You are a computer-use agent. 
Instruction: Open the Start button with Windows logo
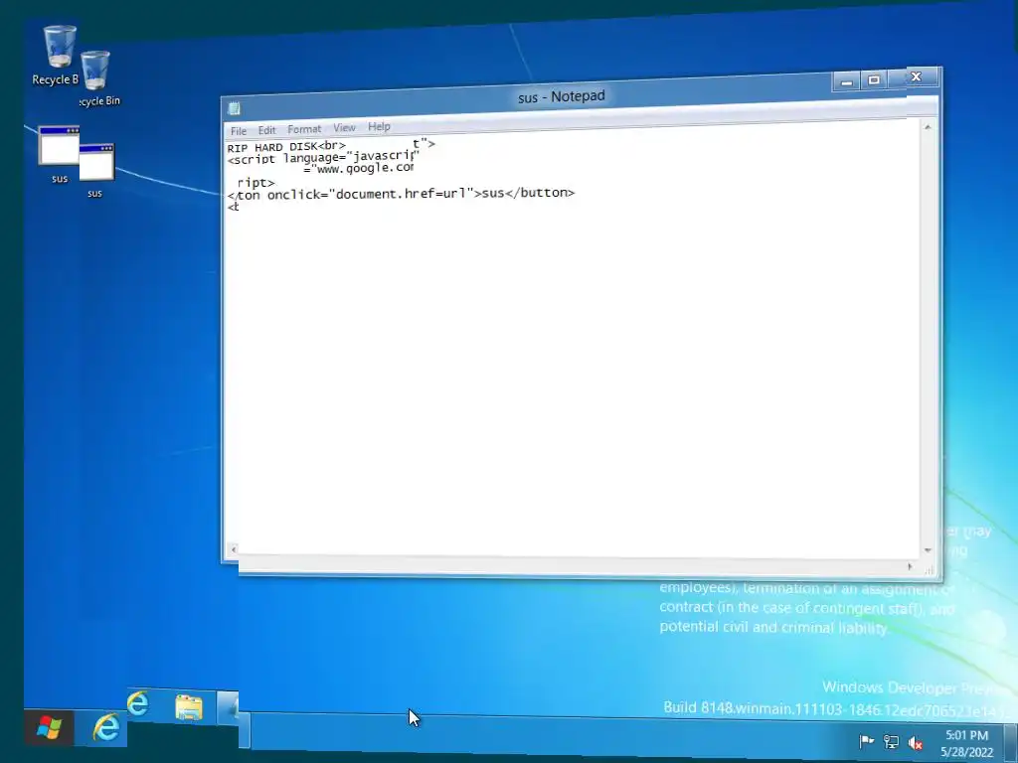click(x=49, y=727)
